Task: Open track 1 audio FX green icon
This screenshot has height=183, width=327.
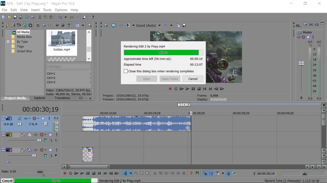Action: 26,119
